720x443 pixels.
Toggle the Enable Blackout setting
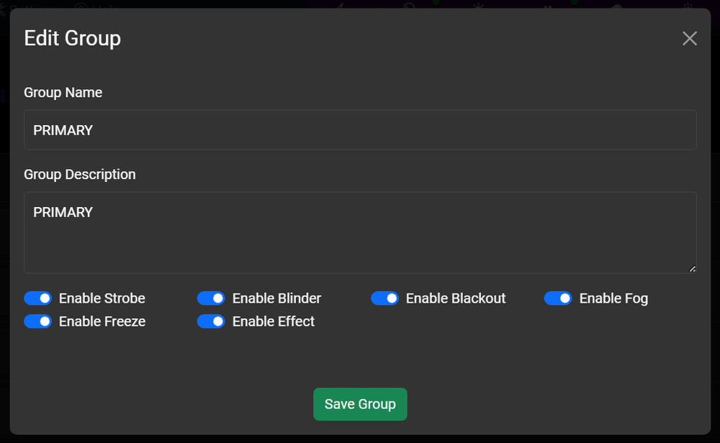coord(384,298)
